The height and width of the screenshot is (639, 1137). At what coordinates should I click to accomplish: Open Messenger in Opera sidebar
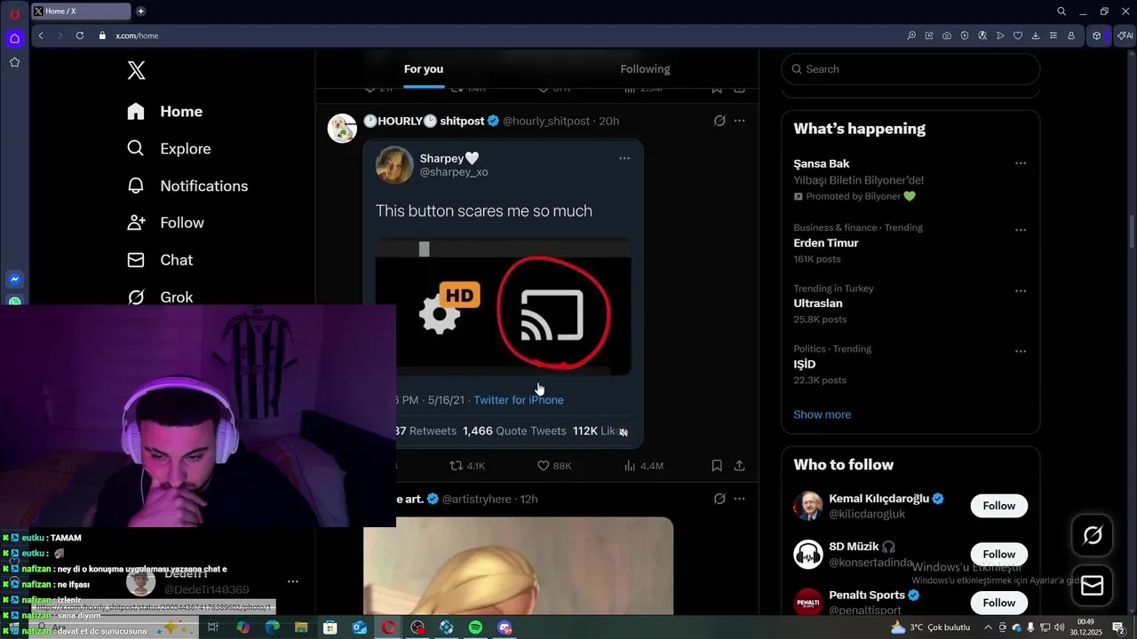[14, 280]
